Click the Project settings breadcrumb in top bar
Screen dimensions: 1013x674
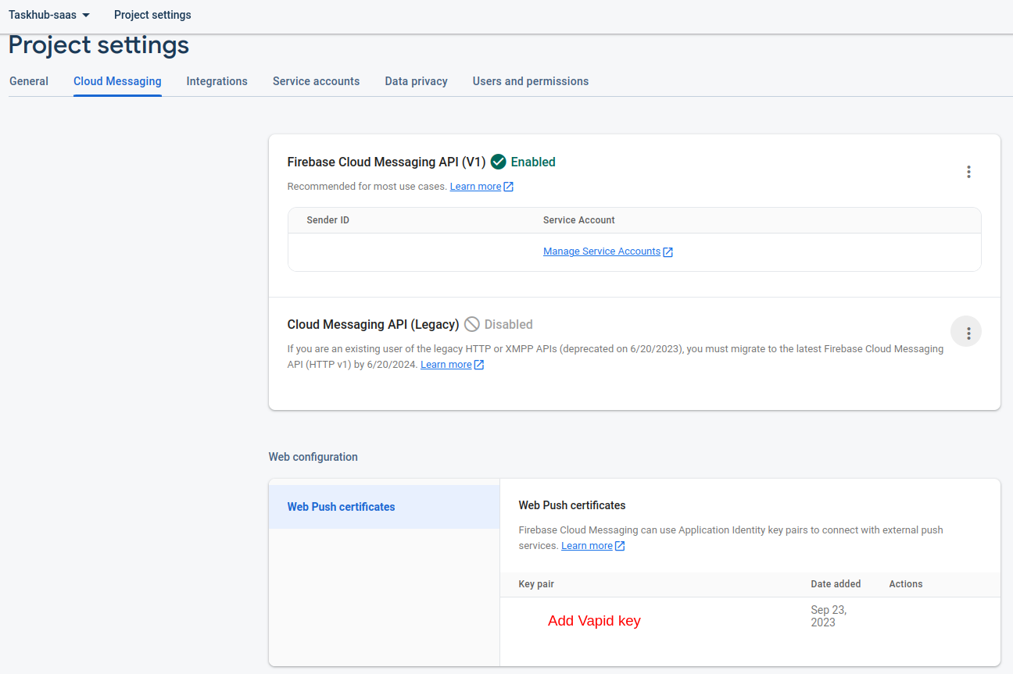[x=152, y=15]
